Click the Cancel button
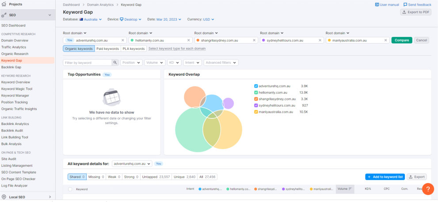The height and width of the screenshot is (202, 438). 422,40
